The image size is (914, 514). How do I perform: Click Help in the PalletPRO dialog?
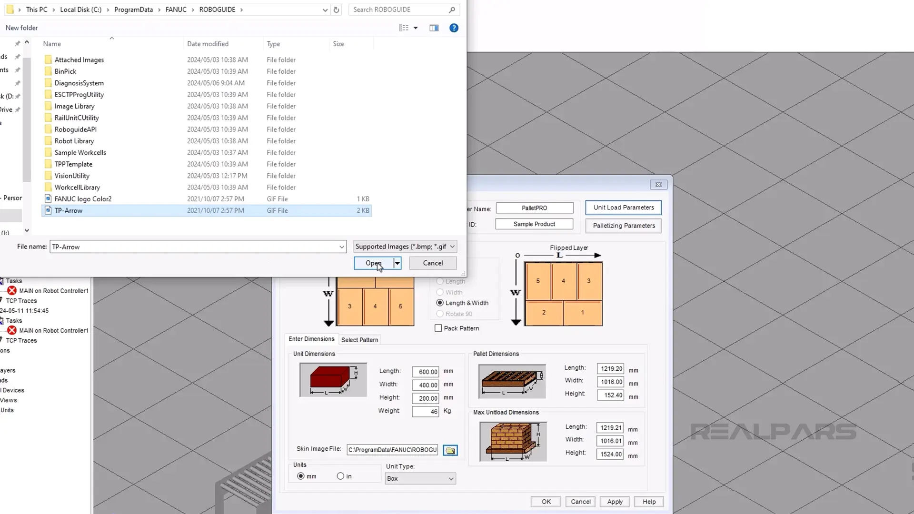(649, 502)
